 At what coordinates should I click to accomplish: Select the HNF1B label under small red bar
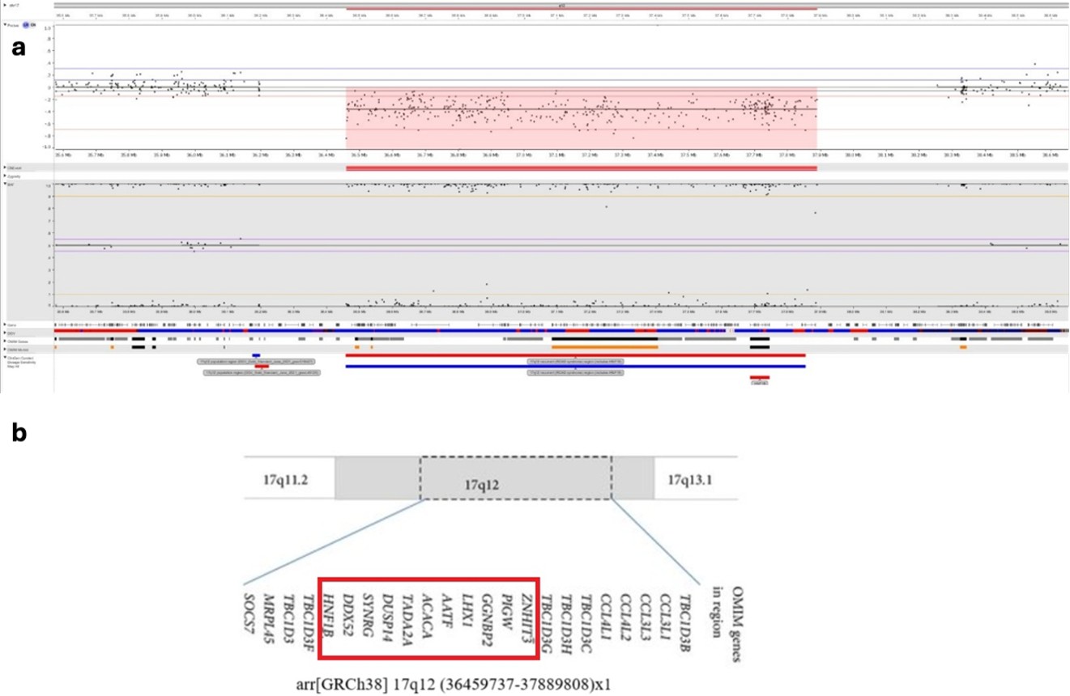(x=760, y=384)
